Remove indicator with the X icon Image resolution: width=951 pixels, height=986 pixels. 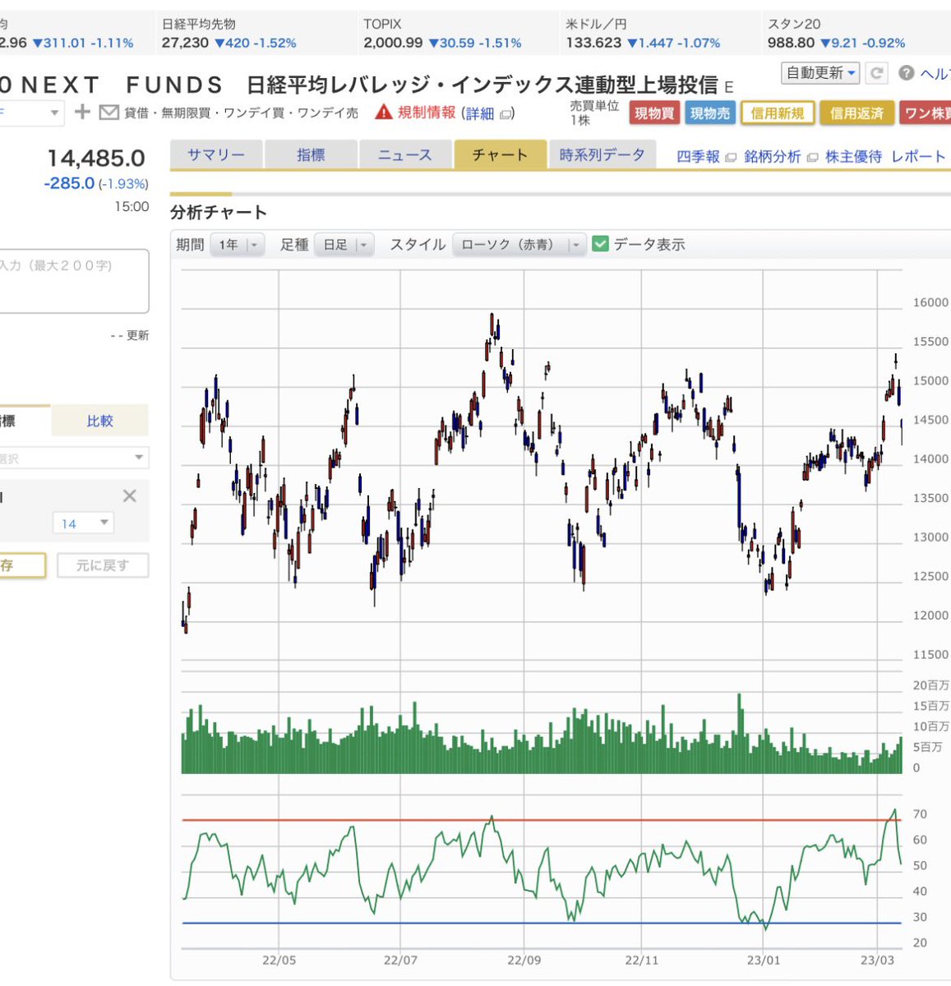click(129, 495)
